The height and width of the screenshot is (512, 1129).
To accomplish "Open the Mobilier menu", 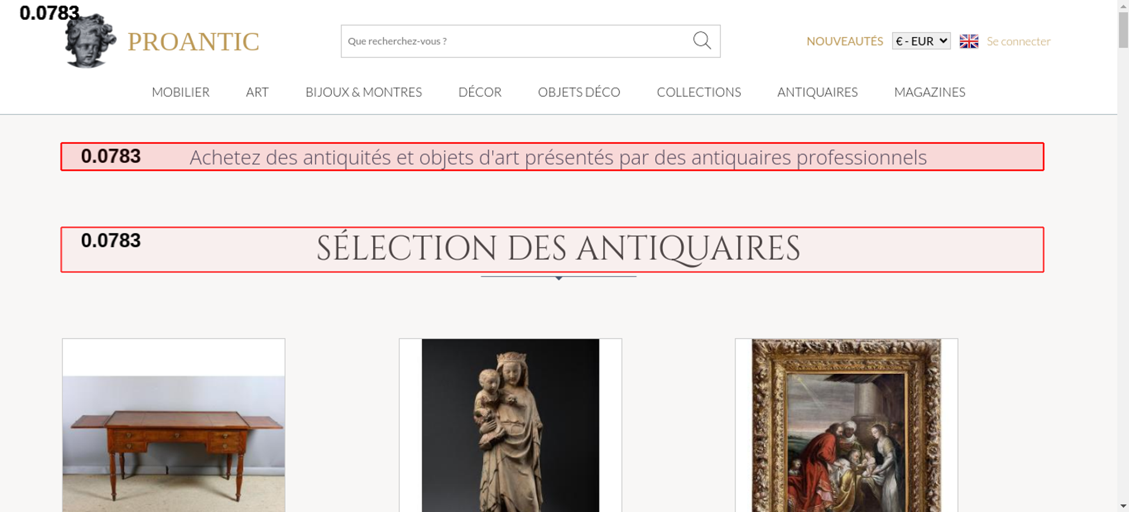I will 181,92.
